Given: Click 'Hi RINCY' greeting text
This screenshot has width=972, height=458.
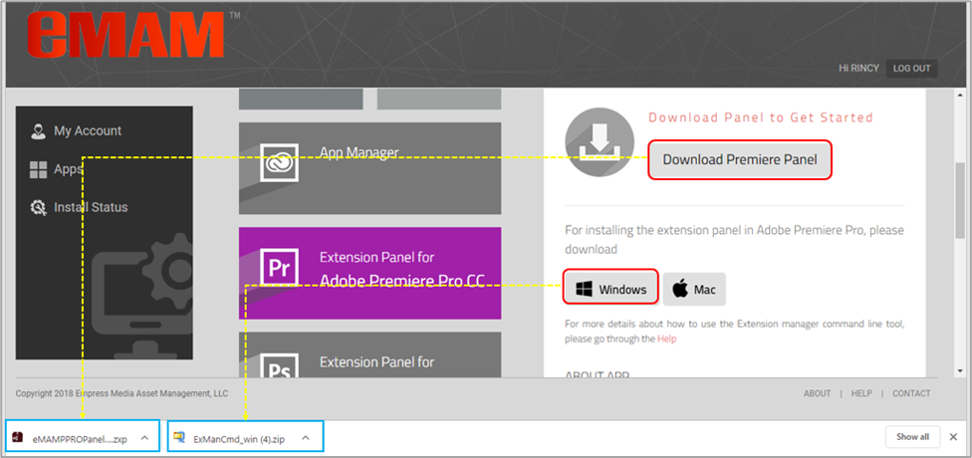Looking at the screenshot, I should click(858, 68).
